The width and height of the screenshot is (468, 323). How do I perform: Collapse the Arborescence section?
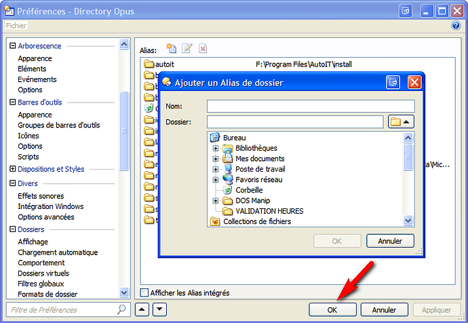pos(12,45)
